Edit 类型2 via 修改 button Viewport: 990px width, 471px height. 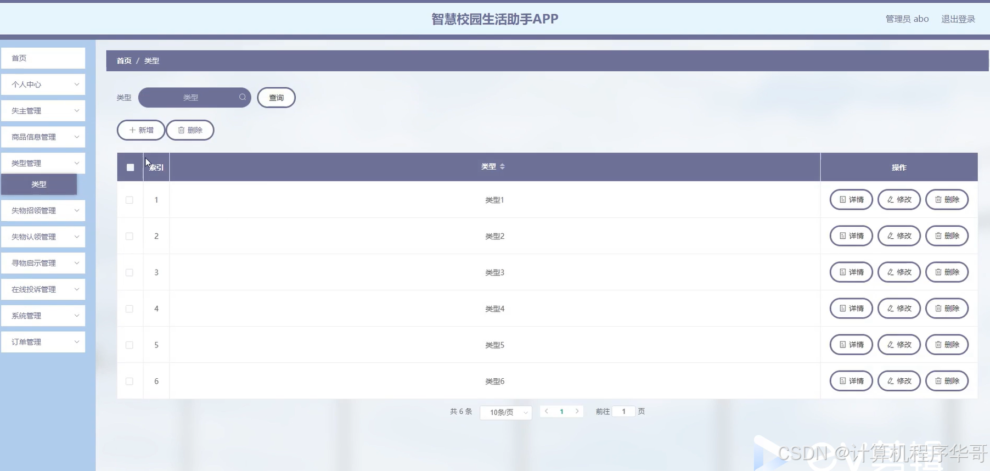(899, 236)
